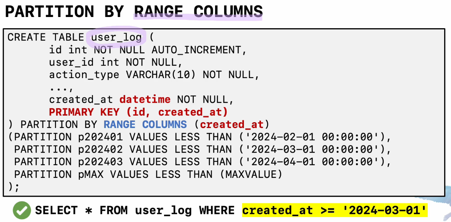
Task: Click the line "action_type VARCHAR(10) NOT NULL,"
Action: point(154,75)
